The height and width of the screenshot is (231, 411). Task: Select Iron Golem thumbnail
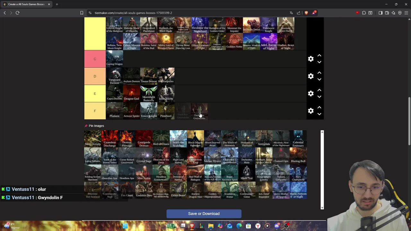pyautogui.click(x=166, y=93)
